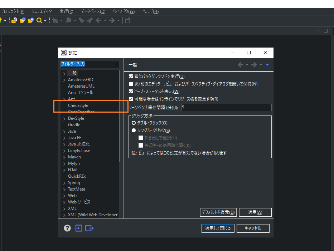Screen dimensions: 334x251
Task: Click the last edit location icon
Action: [x=82, y=20]
